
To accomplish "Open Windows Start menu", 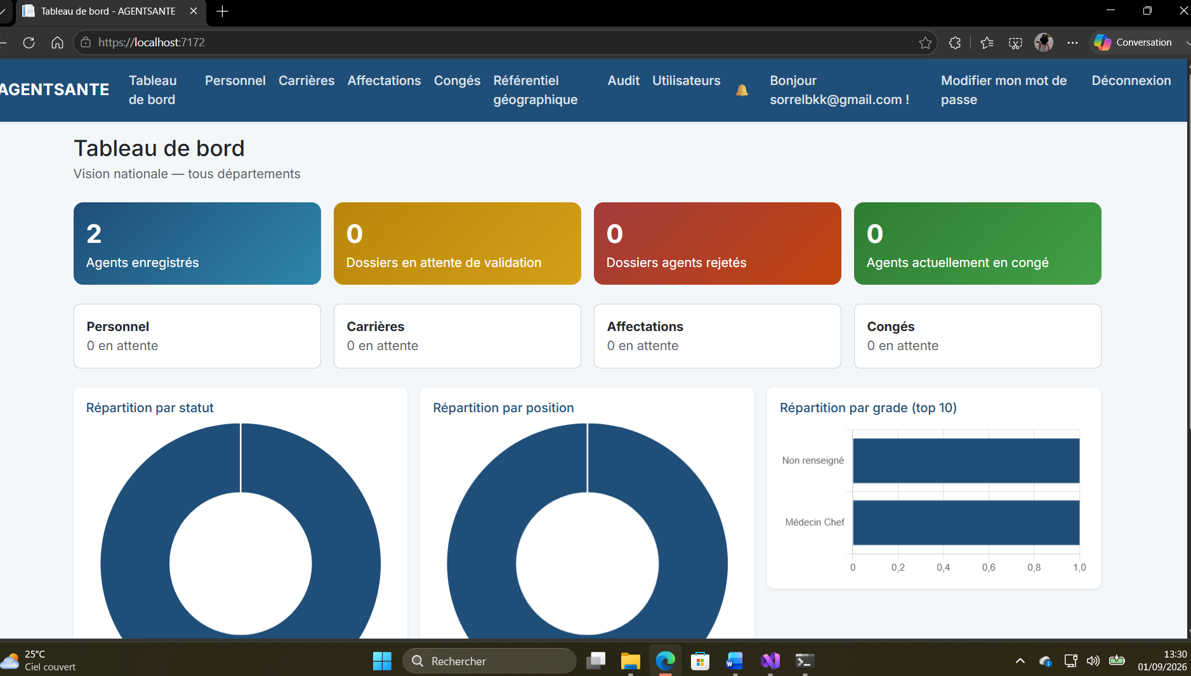I will click(x=382, y=661).
